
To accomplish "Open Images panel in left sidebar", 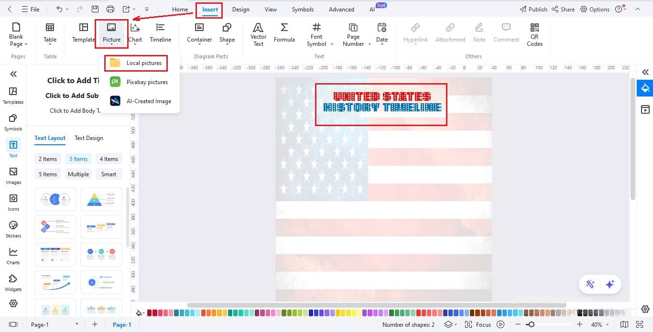I will [x=13, y=175].
